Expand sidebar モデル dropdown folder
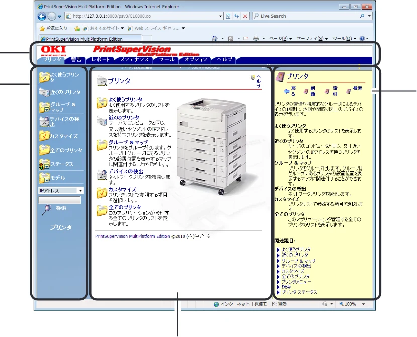This screenshot has width=417, height=337. (44, 178)
